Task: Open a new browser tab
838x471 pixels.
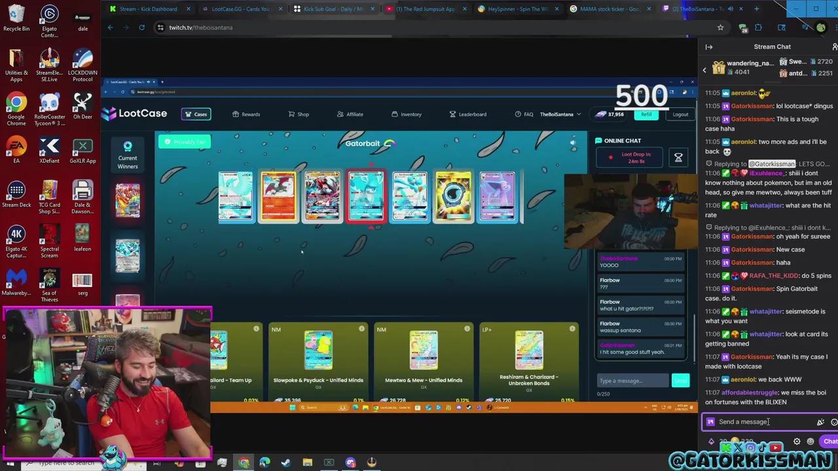Action: coord(756,9)
